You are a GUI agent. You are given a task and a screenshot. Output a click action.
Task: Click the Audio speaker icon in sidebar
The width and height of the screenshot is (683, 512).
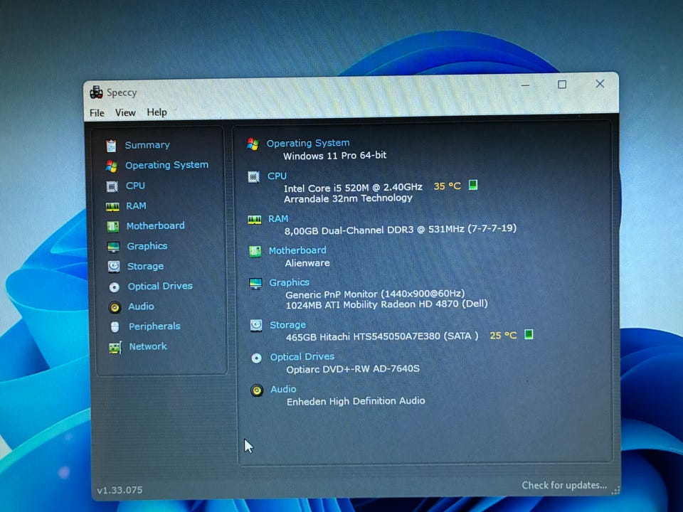[x=115, y=307]
